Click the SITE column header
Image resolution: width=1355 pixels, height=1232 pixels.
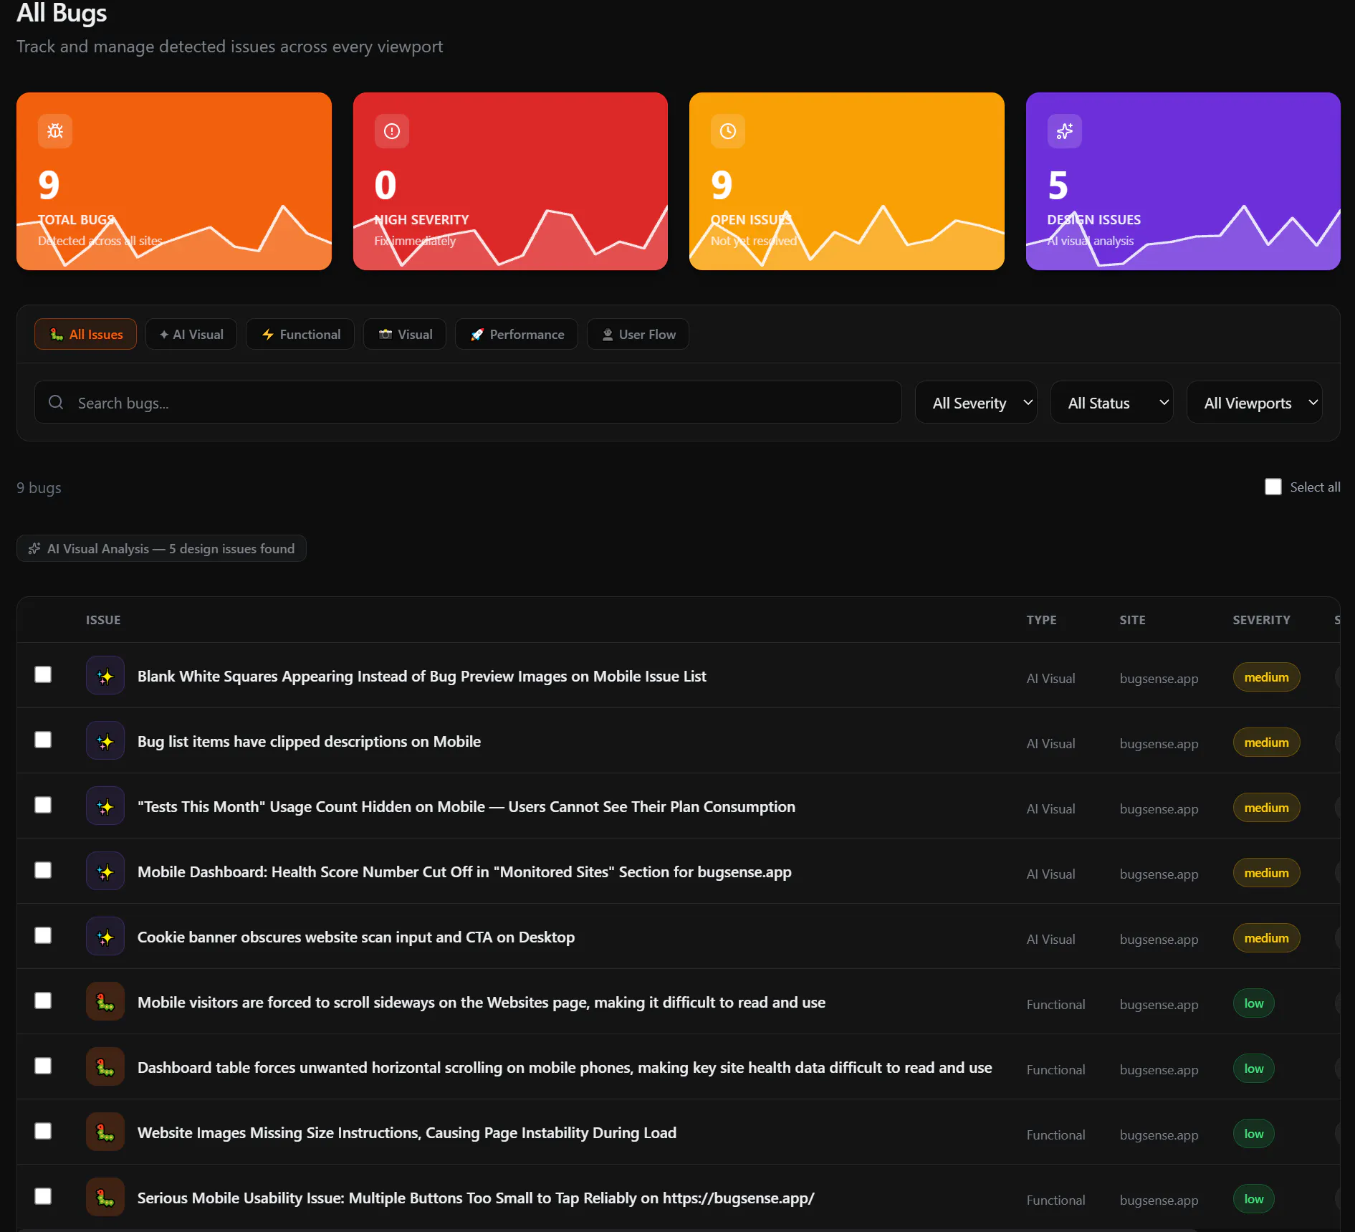1132,620
